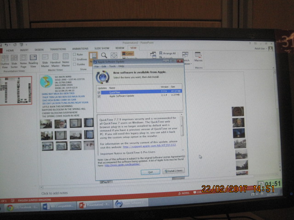Open Customize Quick Access Toolbar dropdown
The height and width of the screenshot is (220, 294).
[27, 45]
